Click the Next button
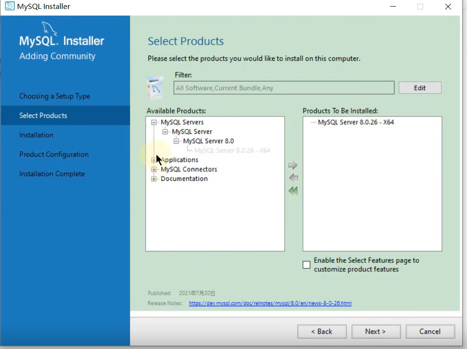467x349 pixels. [375, 331]
